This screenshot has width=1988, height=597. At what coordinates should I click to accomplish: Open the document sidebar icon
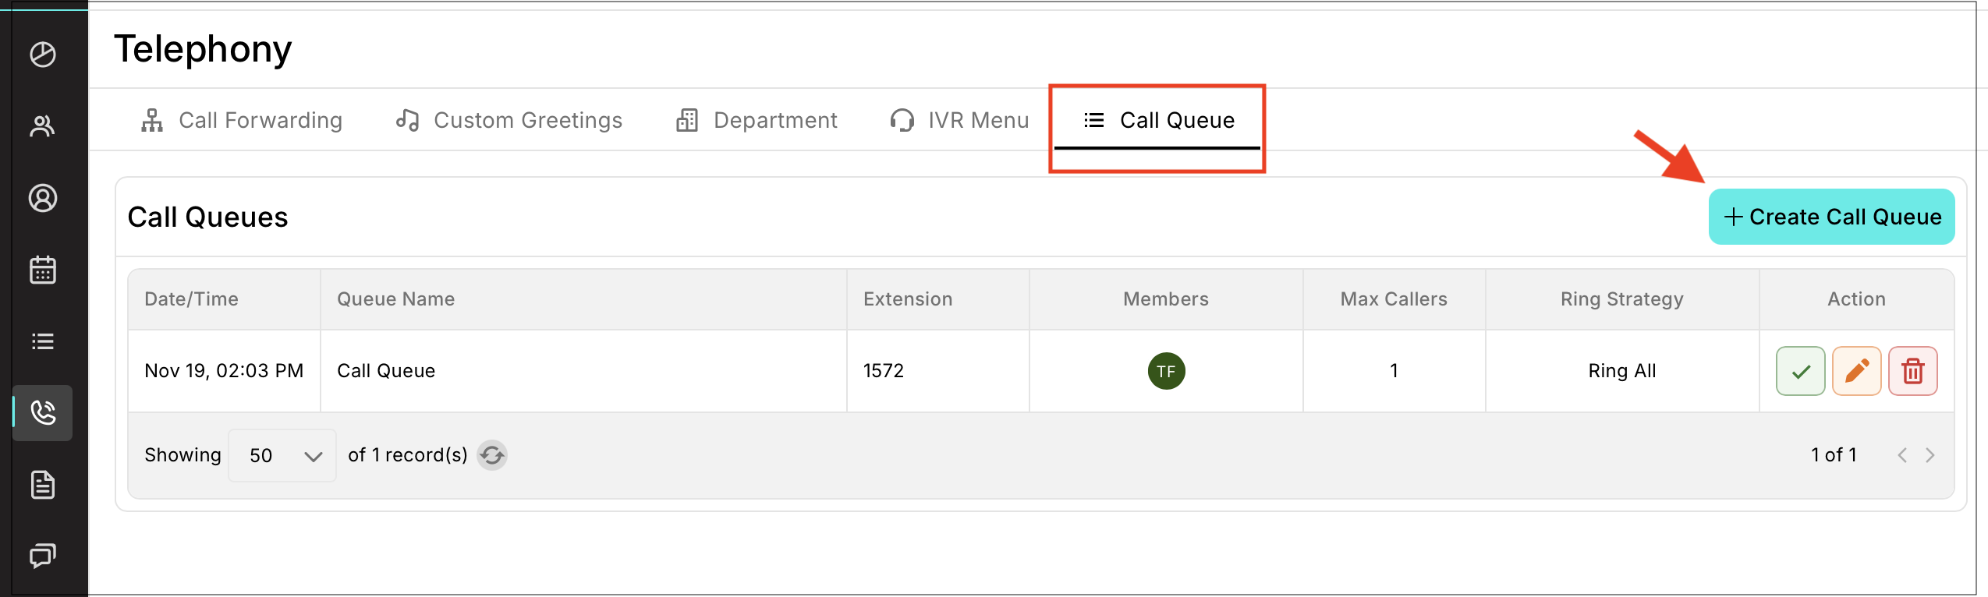pos(43,485)
